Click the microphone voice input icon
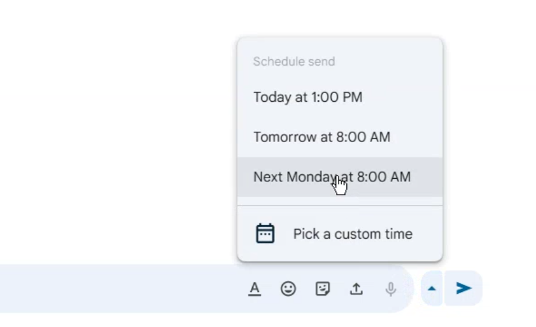Viewport: 536px width, 327px height. 391,289
